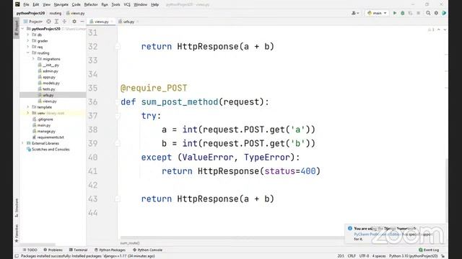This screenshot has width=462, height=259.
Task: Hide the Project panel with minus icon
Action: (x=82, y=22)
